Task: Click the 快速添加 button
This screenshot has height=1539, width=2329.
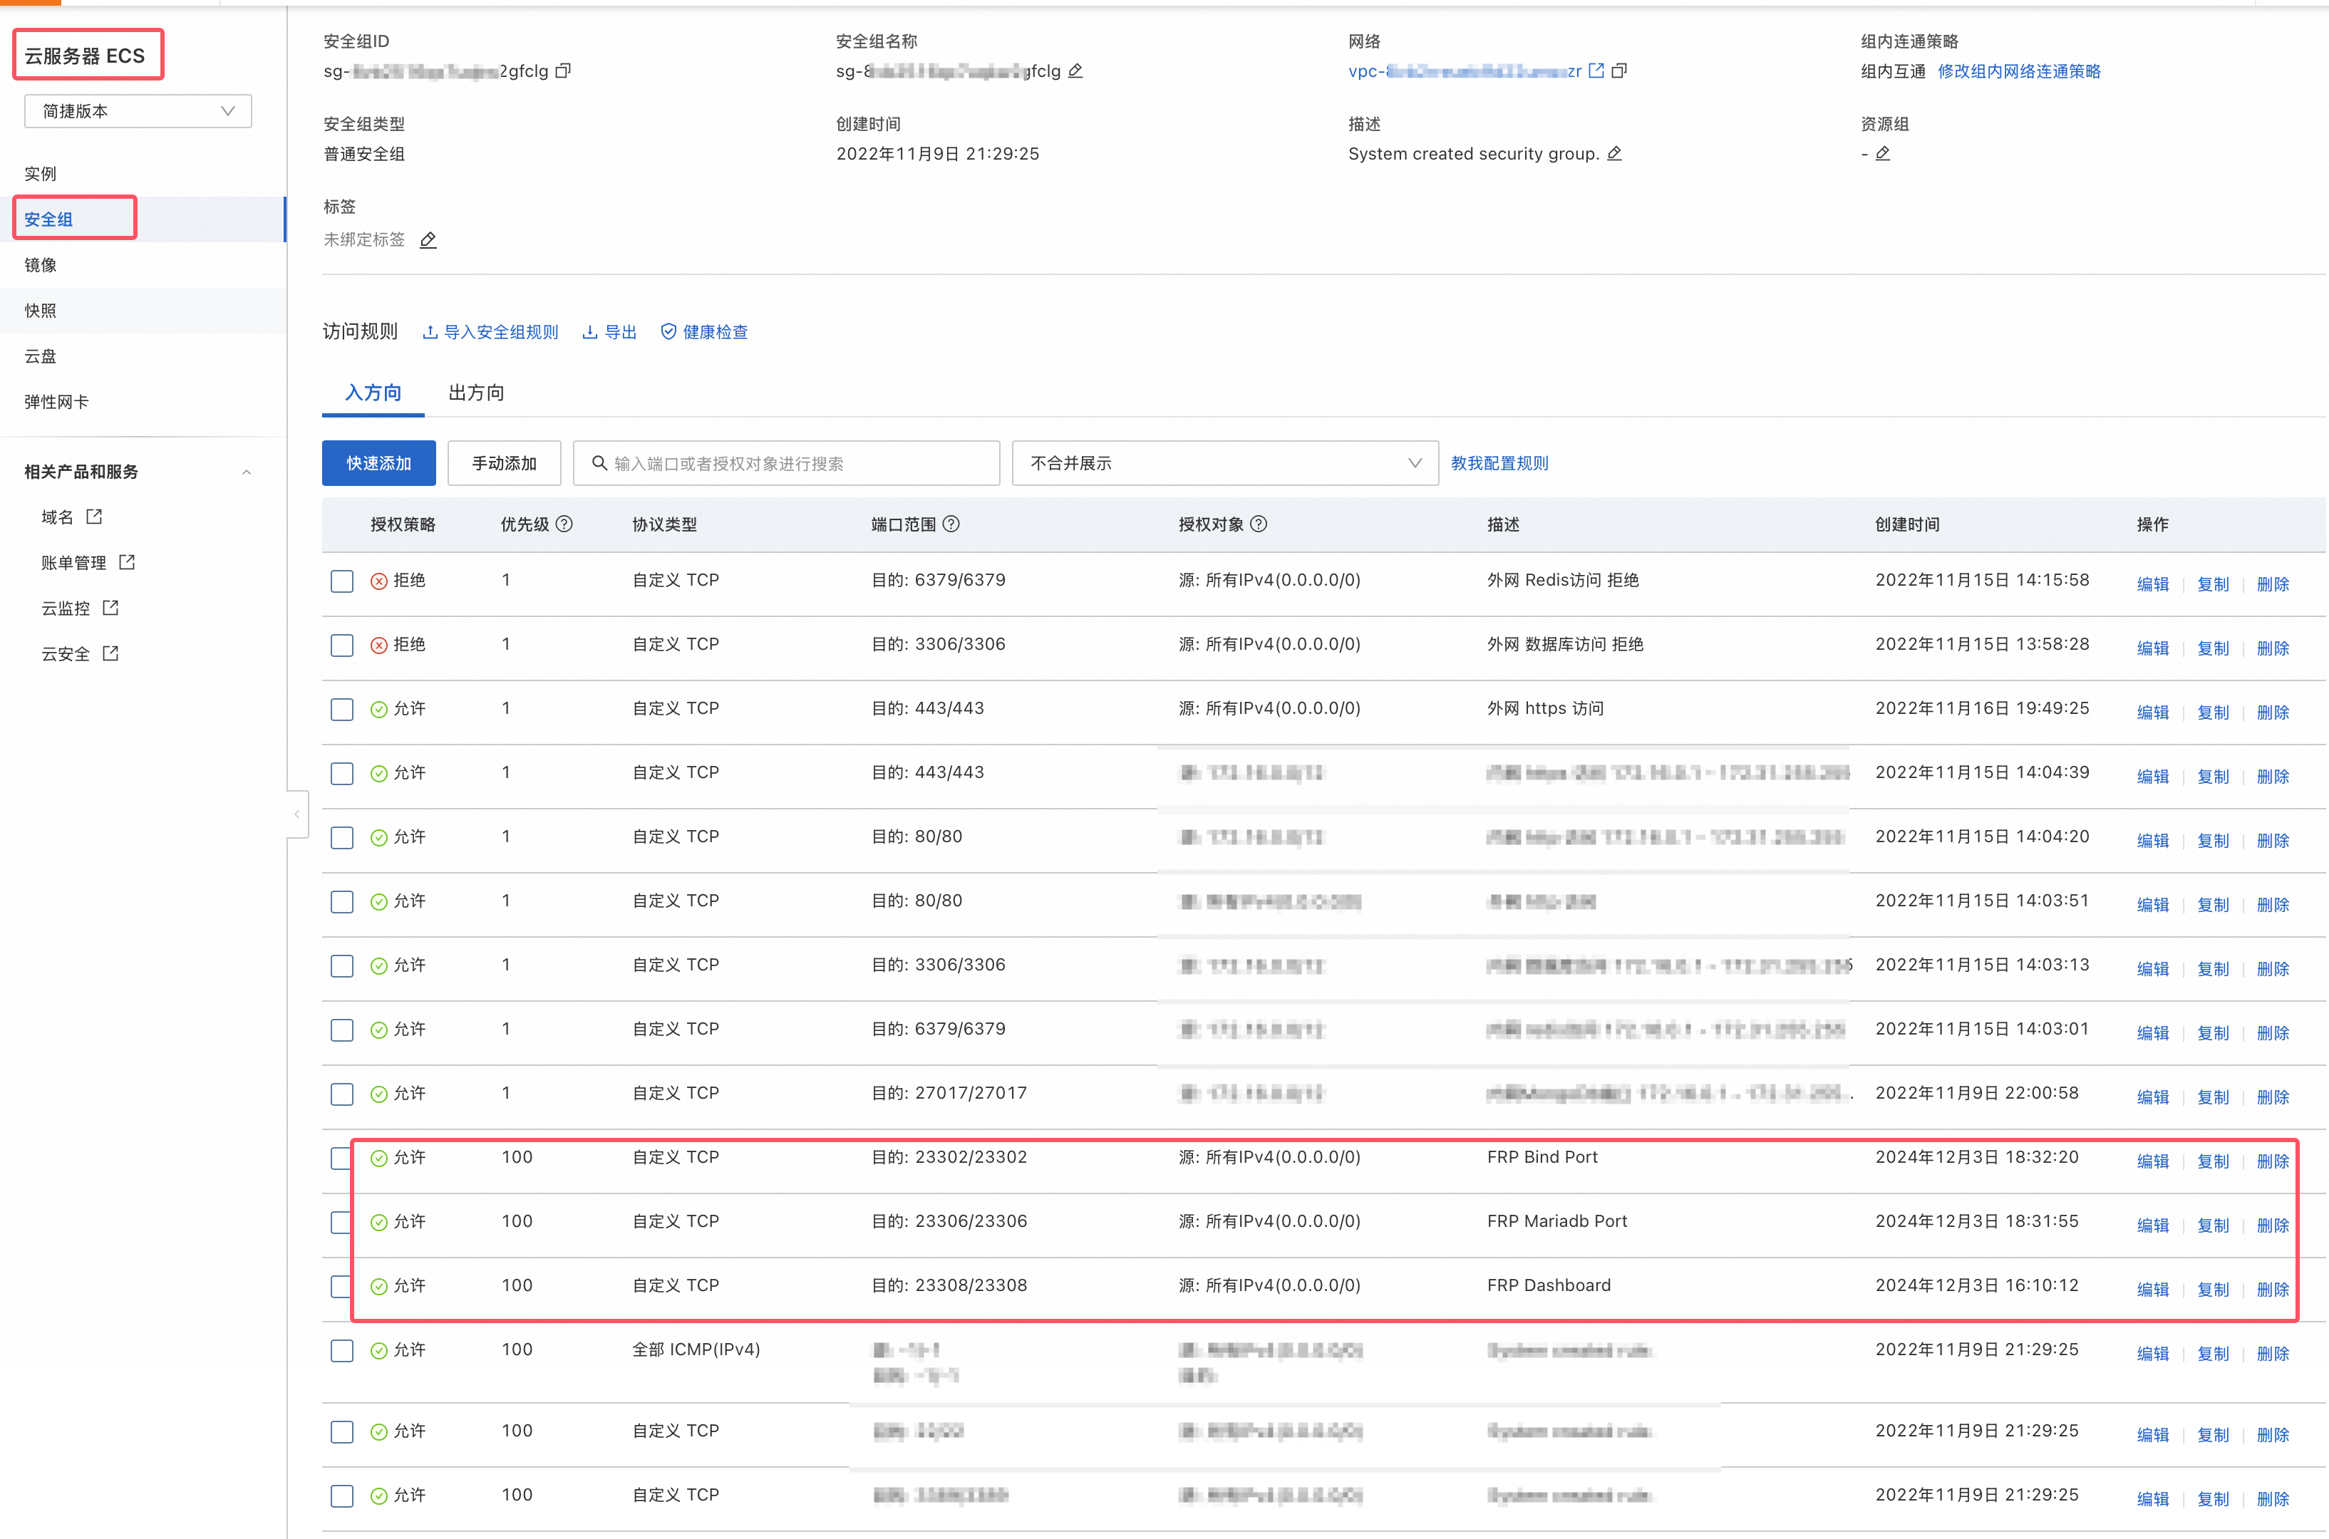Action: coord(379,463)
